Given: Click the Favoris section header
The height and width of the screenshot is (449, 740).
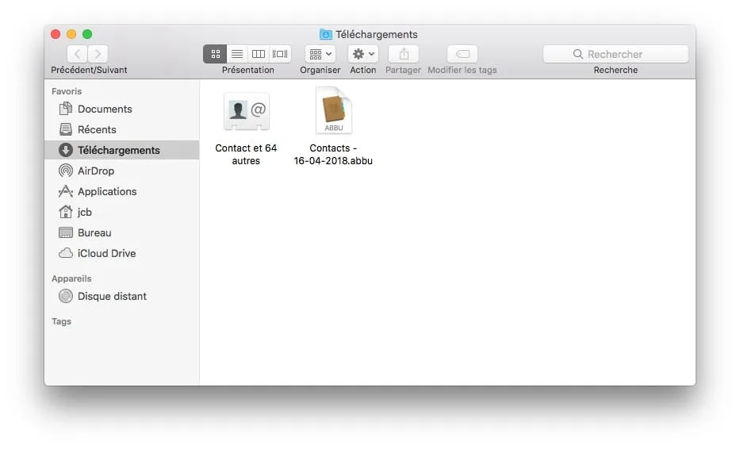Looking at the screenshot, I should point(67,91).
